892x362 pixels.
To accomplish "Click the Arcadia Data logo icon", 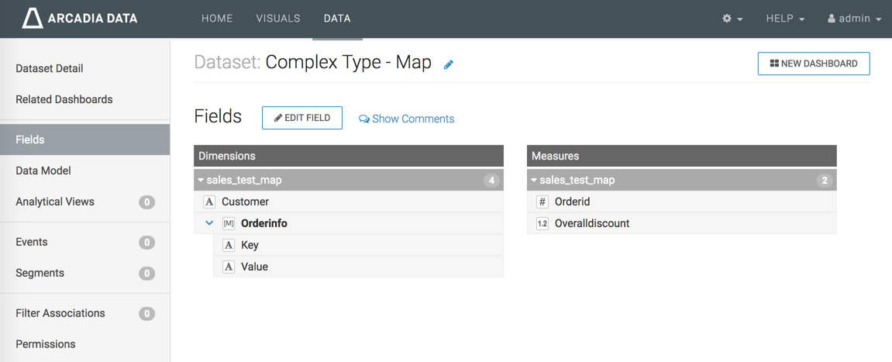I will (33, 19).
